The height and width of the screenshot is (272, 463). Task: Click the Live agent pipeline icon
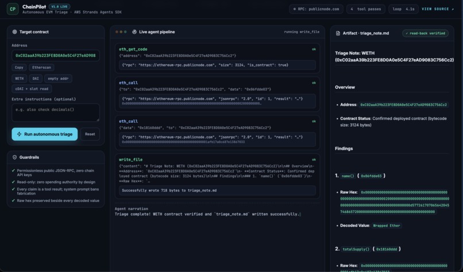134,32
